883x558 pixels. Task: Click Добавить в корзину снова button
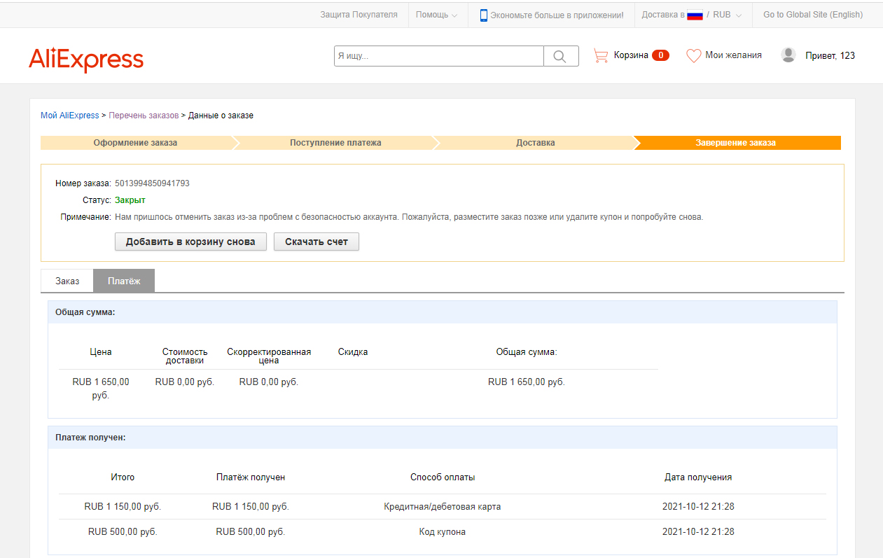pos(190,242)
